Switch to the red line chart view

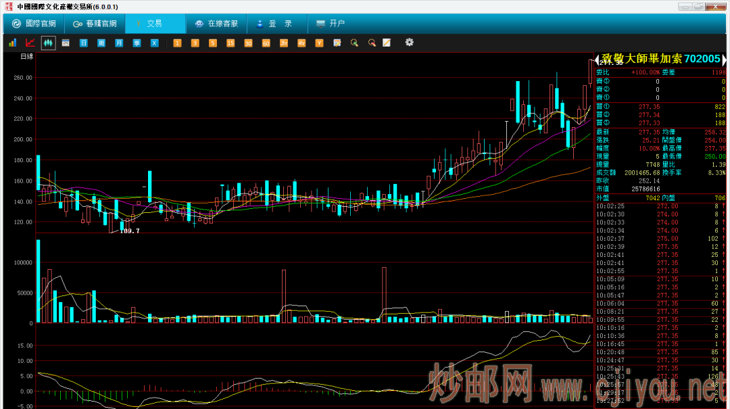(x=30, y=43)
